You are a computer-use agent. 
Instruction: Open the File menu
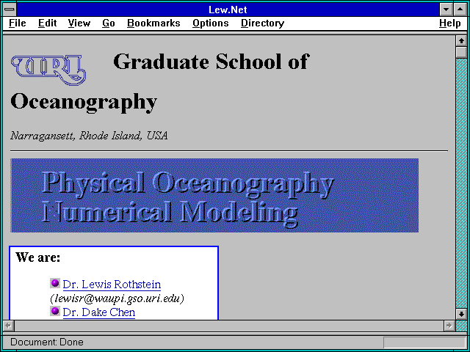click(x=18, y=23)
